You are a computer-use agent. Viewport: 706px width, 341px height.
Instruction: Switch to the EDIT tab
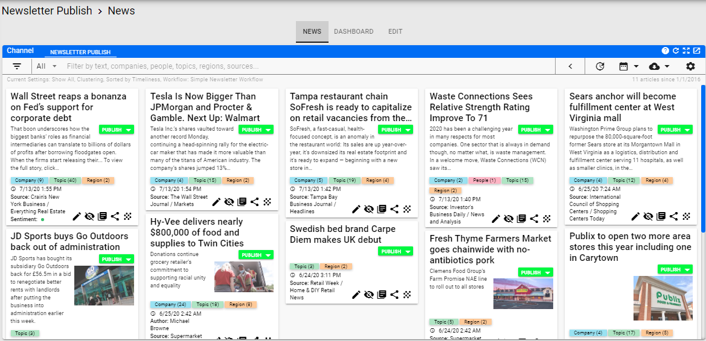396,31
